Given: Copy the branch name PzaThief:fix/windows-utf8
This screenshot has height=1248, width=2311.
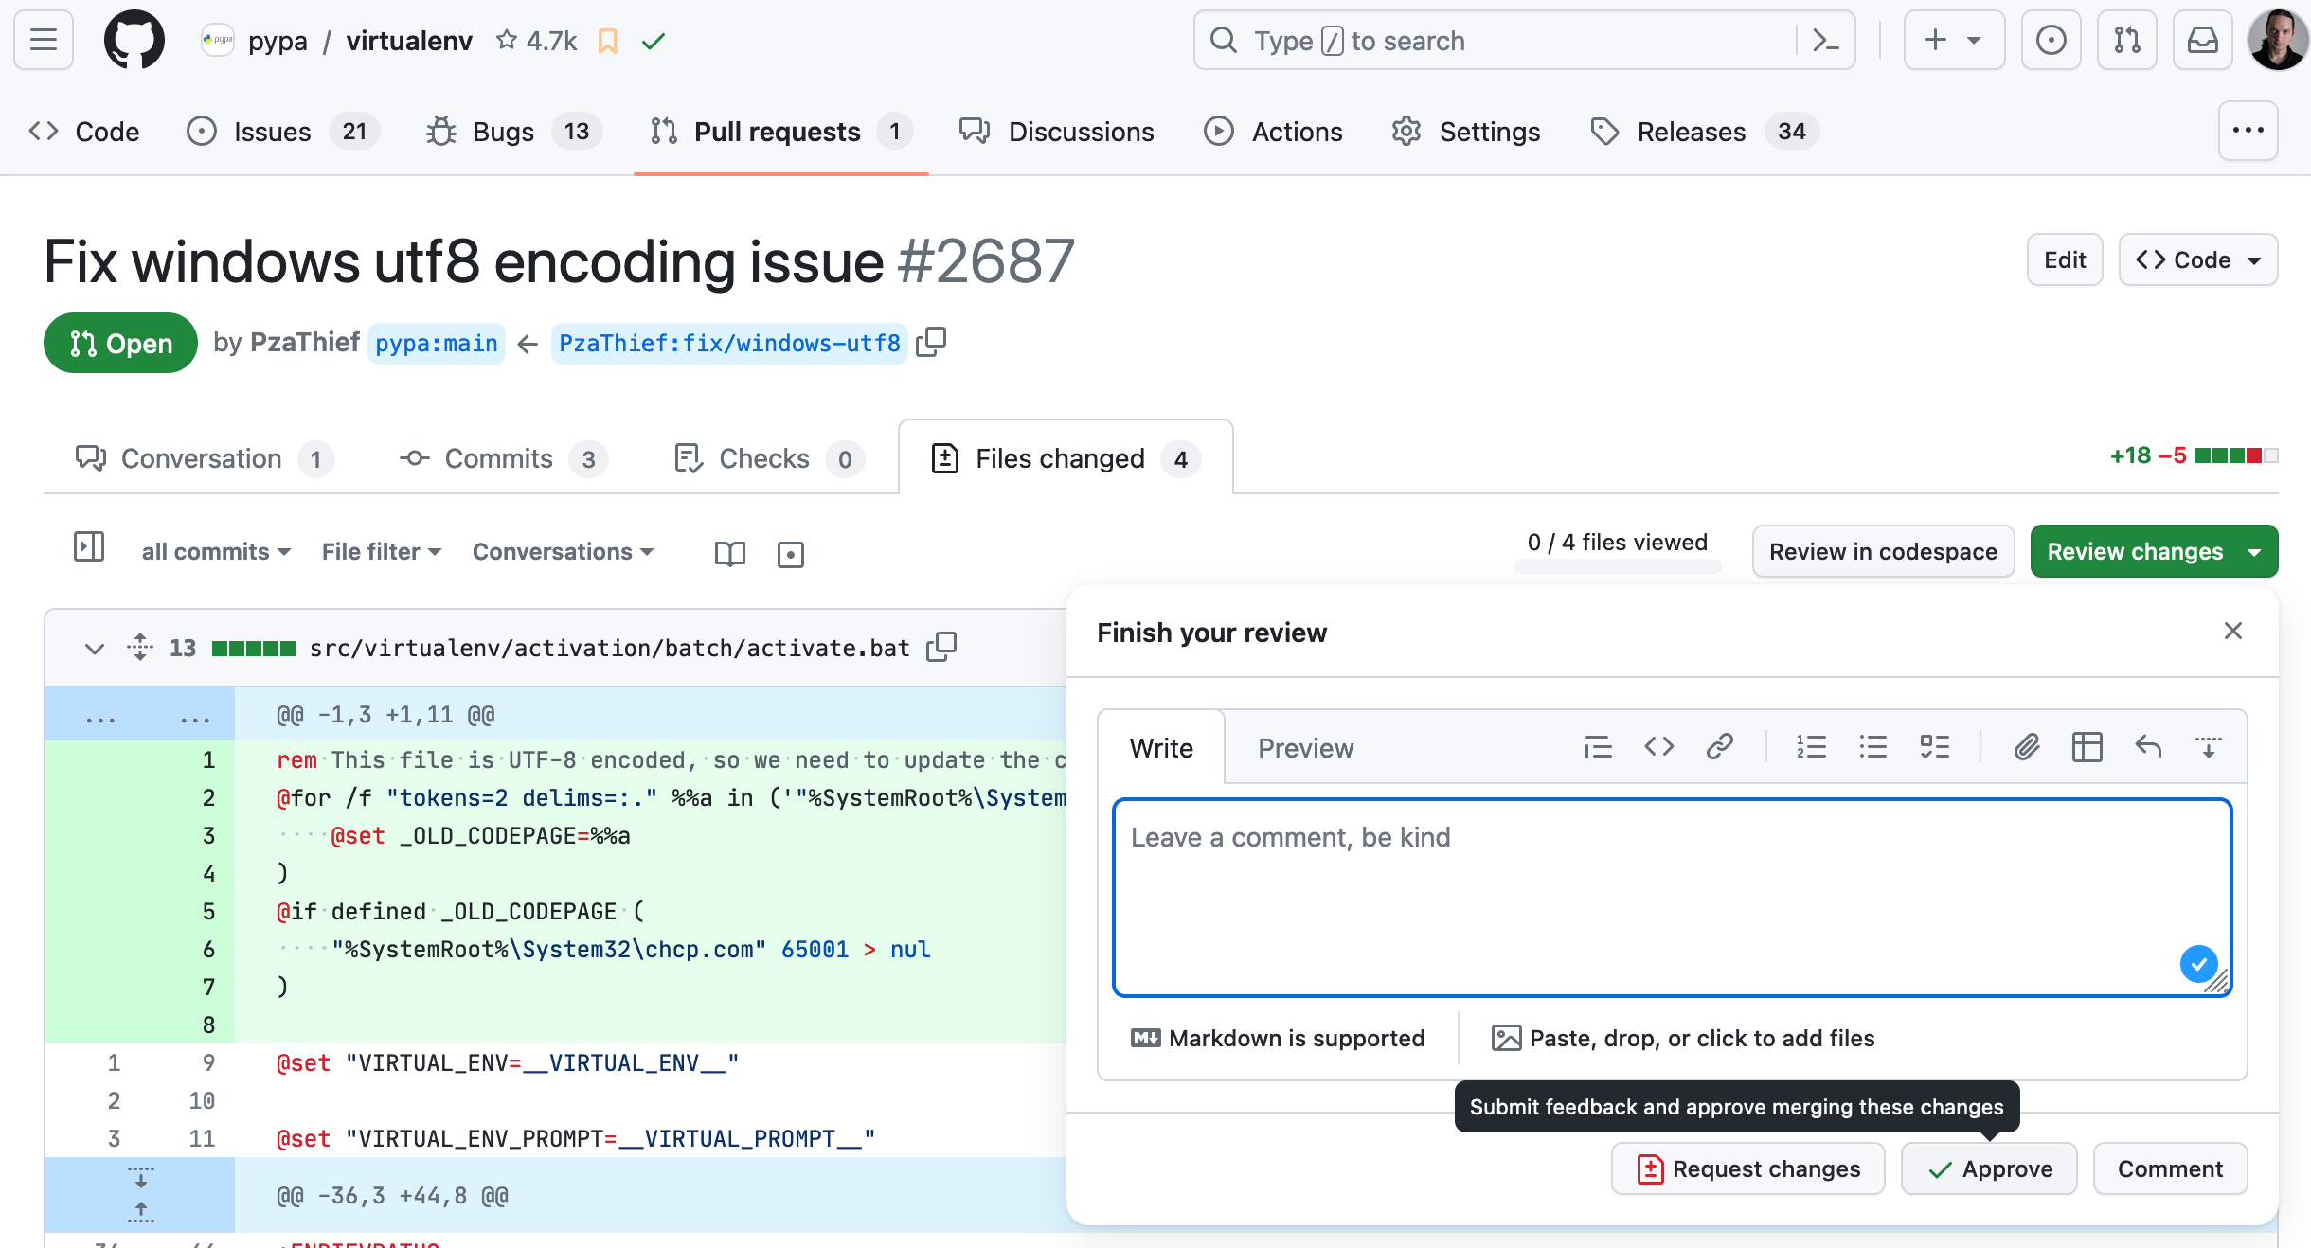Looking at the screenshot, I should point(931,342).
